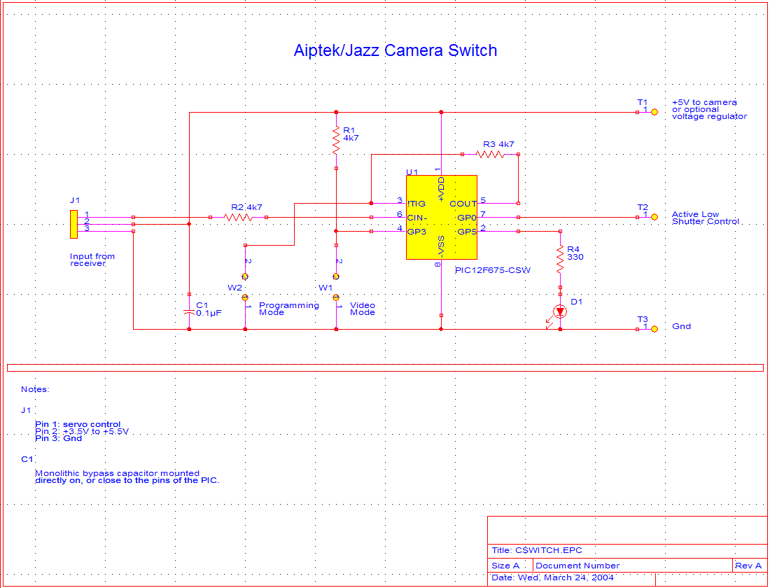Click the 'J1' label above connector
The width and height of the screenshot is (770, 588).
[x=75, y=200]
